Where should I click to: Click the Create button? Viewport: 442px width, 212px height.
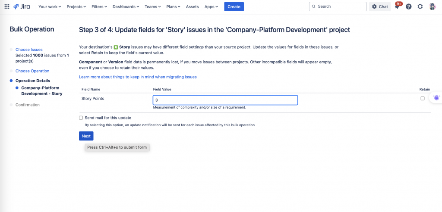(234, 6)
